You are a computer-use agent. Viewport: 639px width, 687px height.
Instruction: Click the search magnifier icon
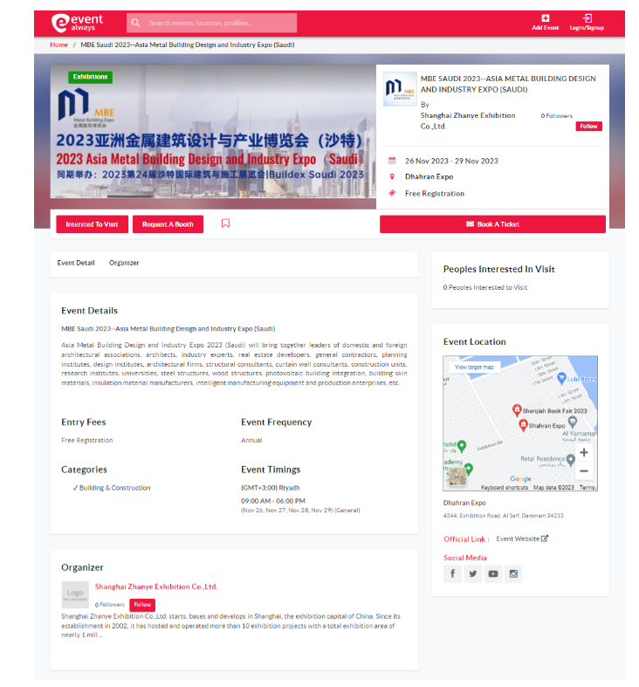click(135, 23)
